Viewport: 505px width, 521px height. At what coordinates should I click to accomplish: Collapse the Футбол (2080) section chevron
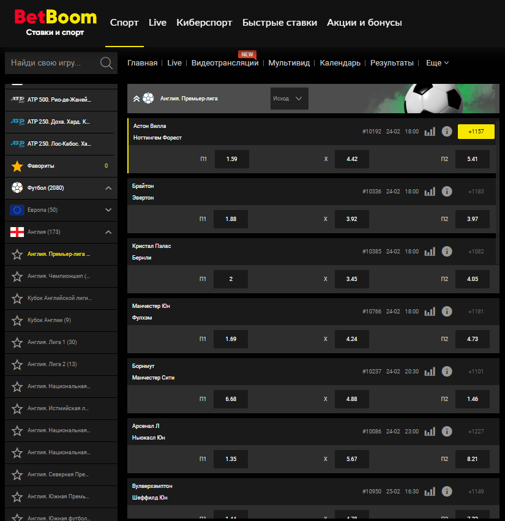(108, 188)
